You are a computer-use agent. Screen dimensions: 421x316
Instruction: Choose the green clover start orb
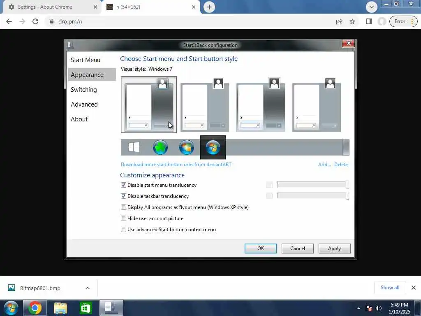click(160, 147)
